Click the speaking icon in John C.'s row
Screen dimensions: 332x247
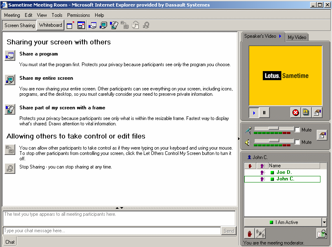click(x=263, y=179)
